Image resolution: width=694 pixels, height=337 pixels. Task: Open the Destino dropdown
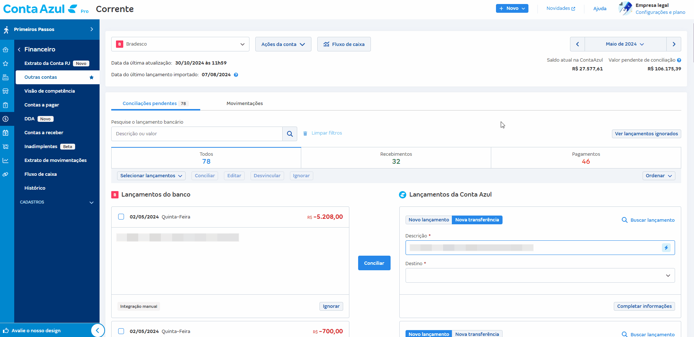540,275
